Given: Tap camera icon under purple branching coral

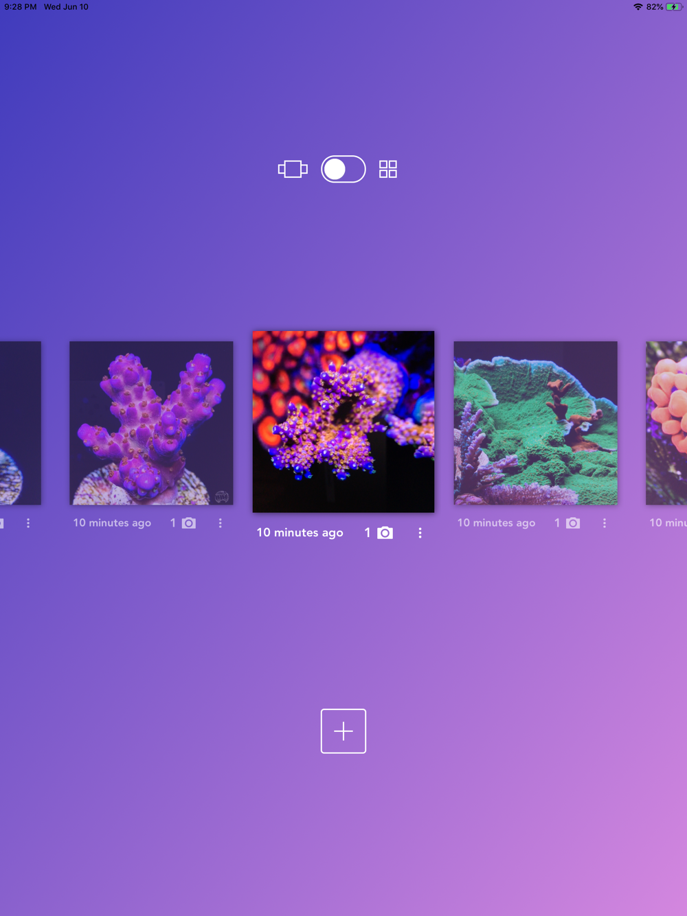Looking at the screenshot, I should pyautogui.click(x=189, y=523).
